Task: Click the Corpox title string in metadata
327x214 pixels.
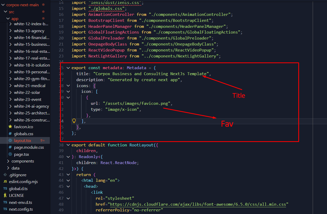Action: (x=151, y=74)
